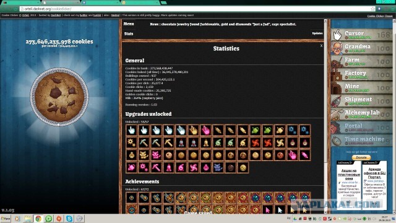Open Skype from the taskbar

pyautogui.click(x=69, y=219)
